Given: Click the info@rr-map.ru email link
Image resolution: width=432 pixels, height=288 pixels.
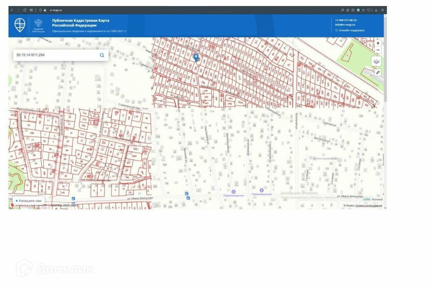Looking at the screenshot, I should click(x=345, y=25).
